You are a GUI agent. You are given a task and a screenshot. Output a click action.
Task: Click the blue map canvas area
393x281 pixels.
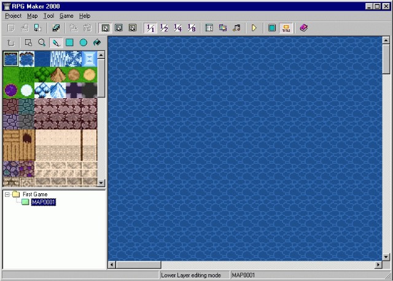pos(245,148)
